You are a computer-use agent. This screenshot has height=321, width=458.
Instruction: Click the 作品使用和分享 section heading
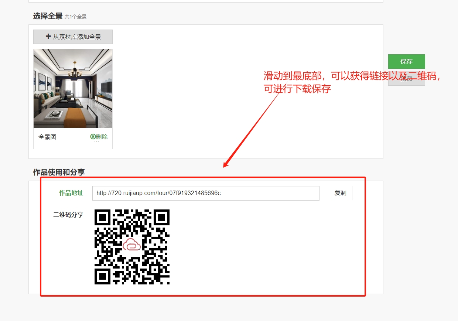(59, 172)
